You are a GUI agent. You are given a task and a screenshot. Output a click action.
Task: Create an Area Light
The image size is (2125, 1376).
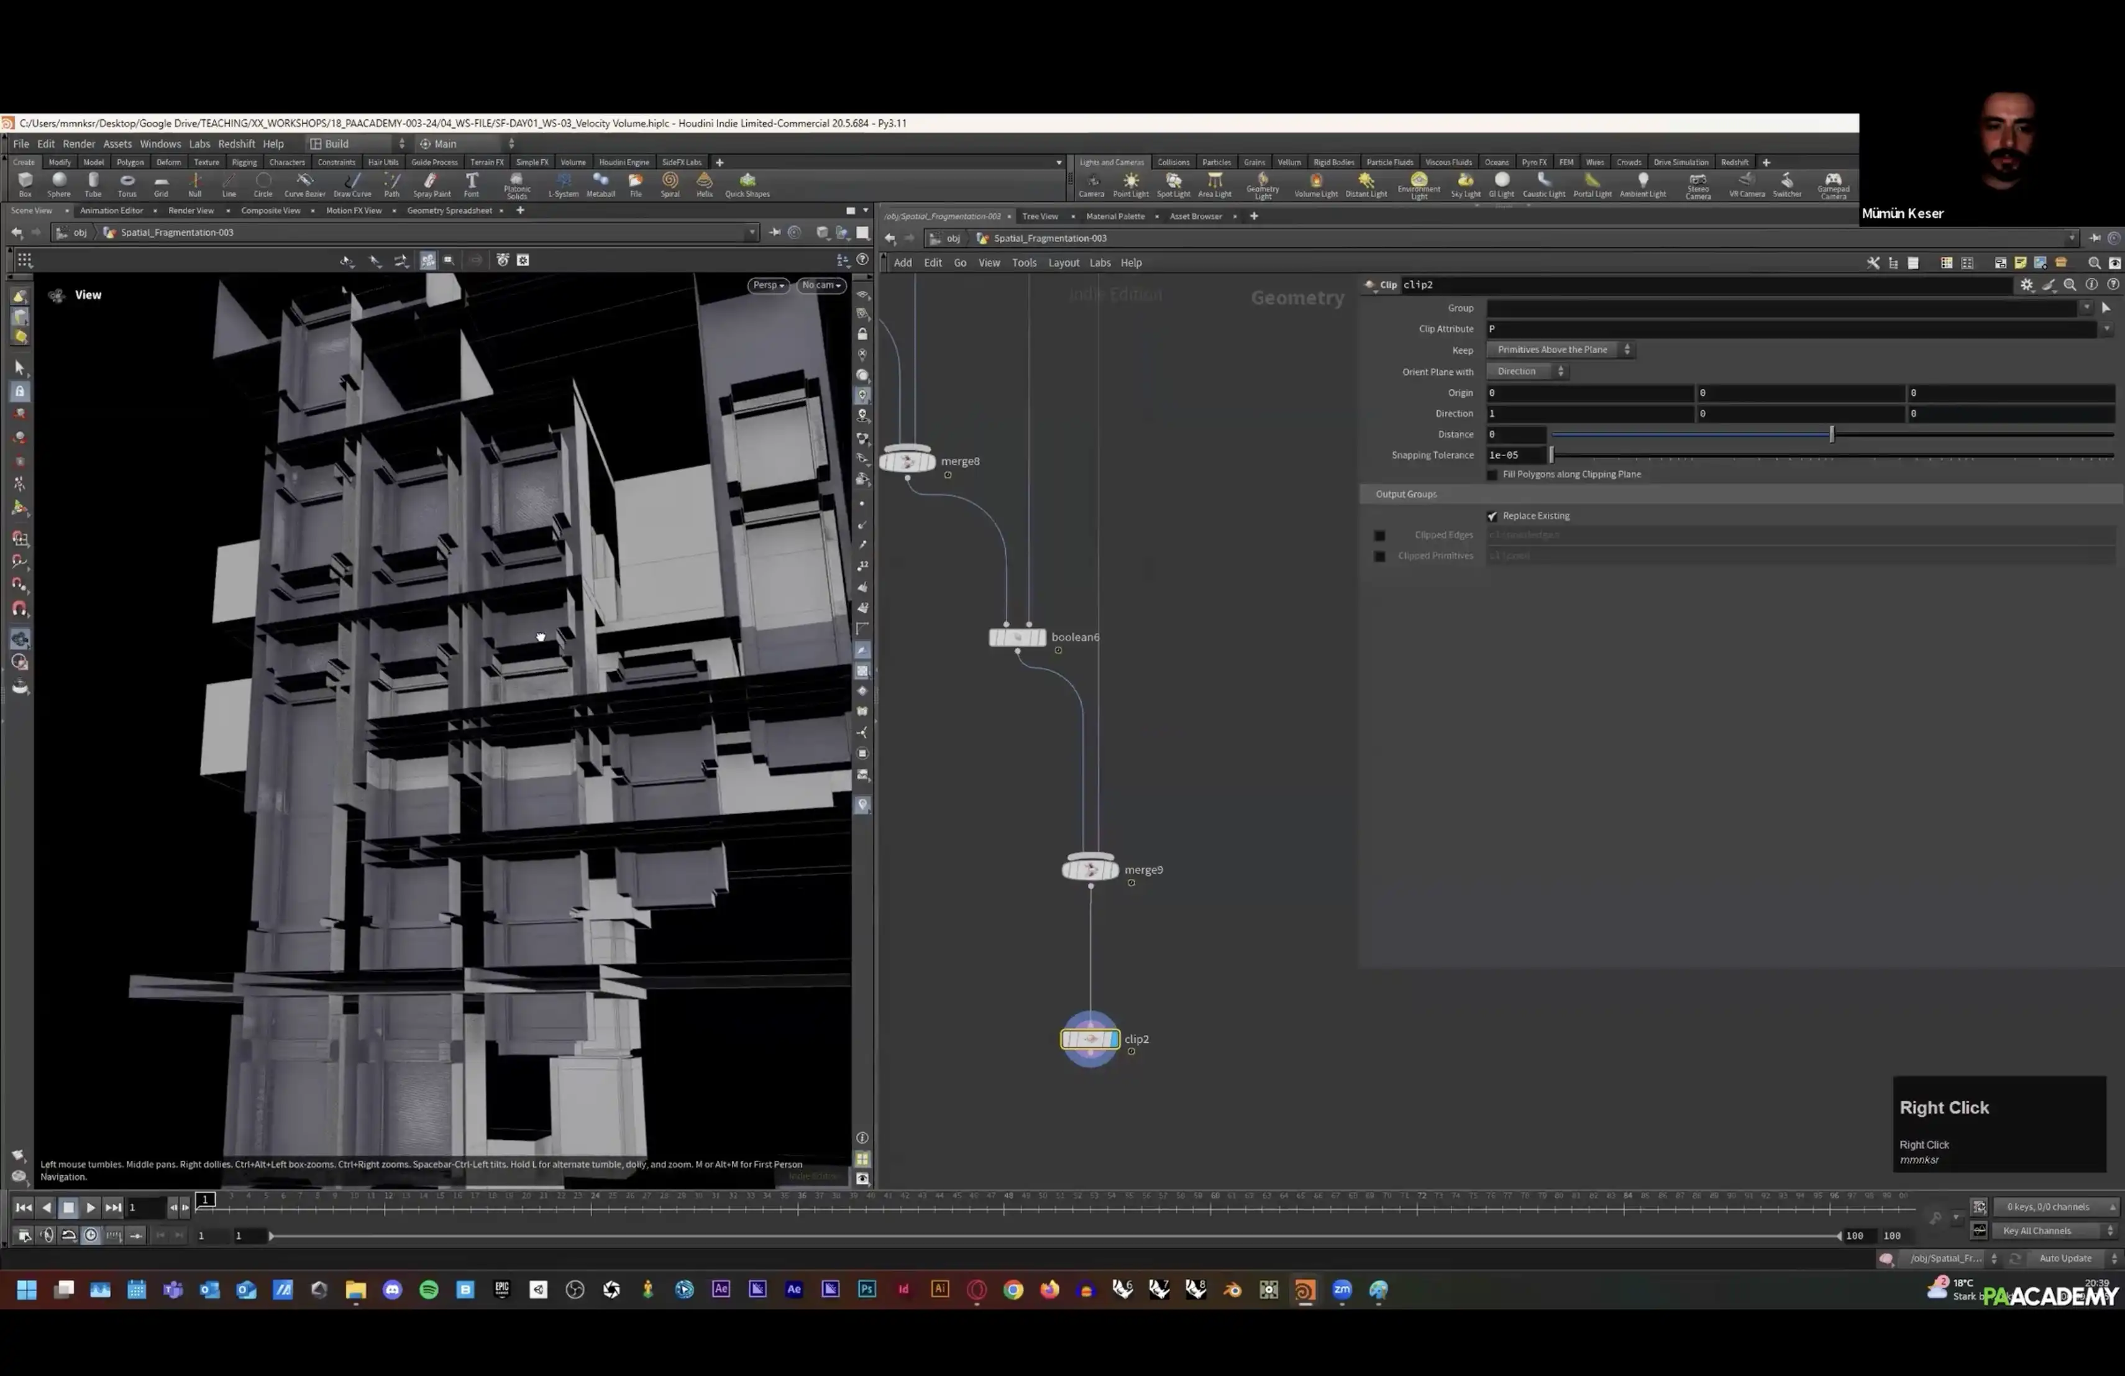coord(1214,185)
